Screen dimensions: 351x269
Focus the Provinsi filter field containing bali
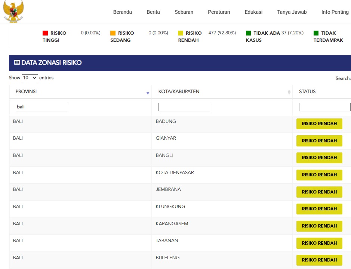click(41, 107)
